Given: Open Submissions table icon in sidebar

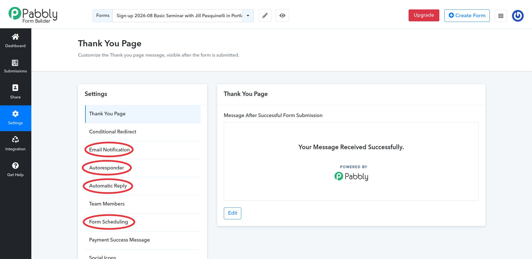Looking at the screenshot, I should (15, 63).
